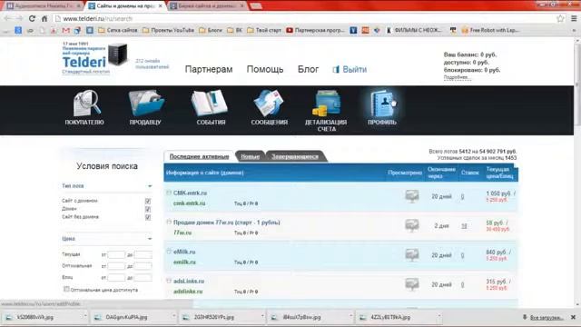Click the monitor icon for adsLinks.ru
581x327 pixels.
411,284
